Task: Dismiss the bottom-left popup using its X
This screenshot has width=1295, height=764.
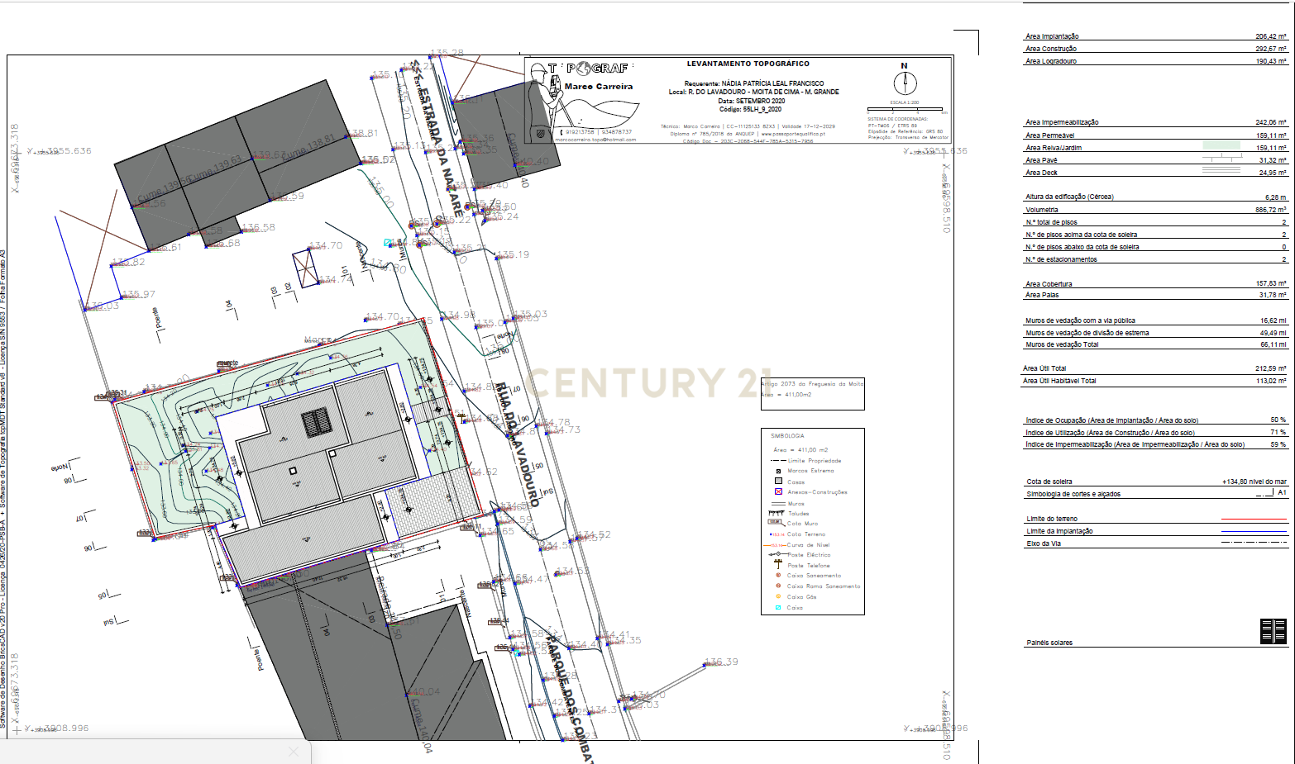Action: tap(293, 752)
